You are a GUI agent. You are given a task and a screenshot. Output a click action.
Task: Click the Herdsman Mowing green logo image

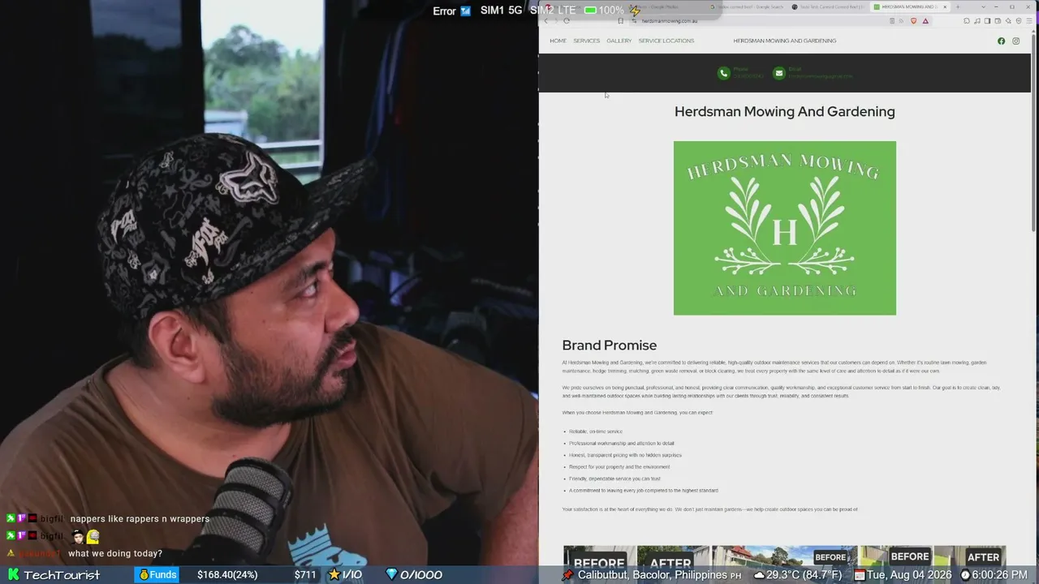tap(785, 228)
